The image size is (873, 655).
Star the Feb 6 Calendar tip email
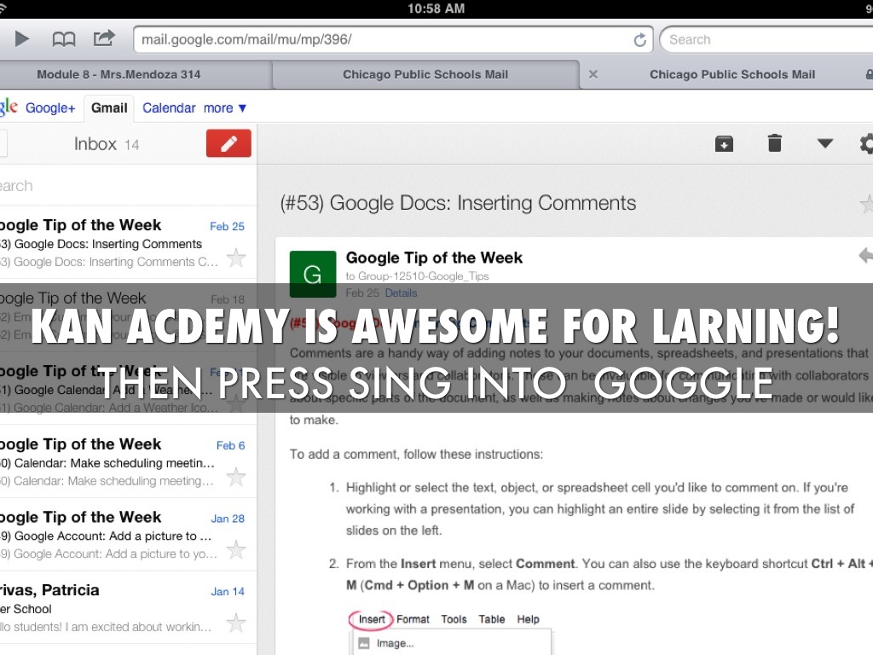235,477
